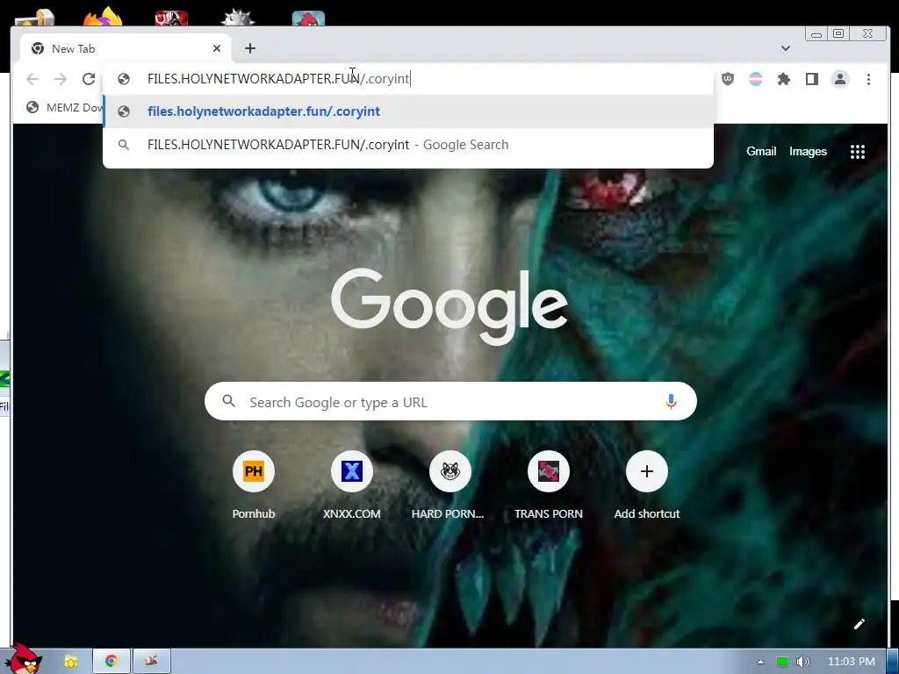899x674 pixels.
Task: Click the striped round extension icon
Action: (x=756, y=79)
